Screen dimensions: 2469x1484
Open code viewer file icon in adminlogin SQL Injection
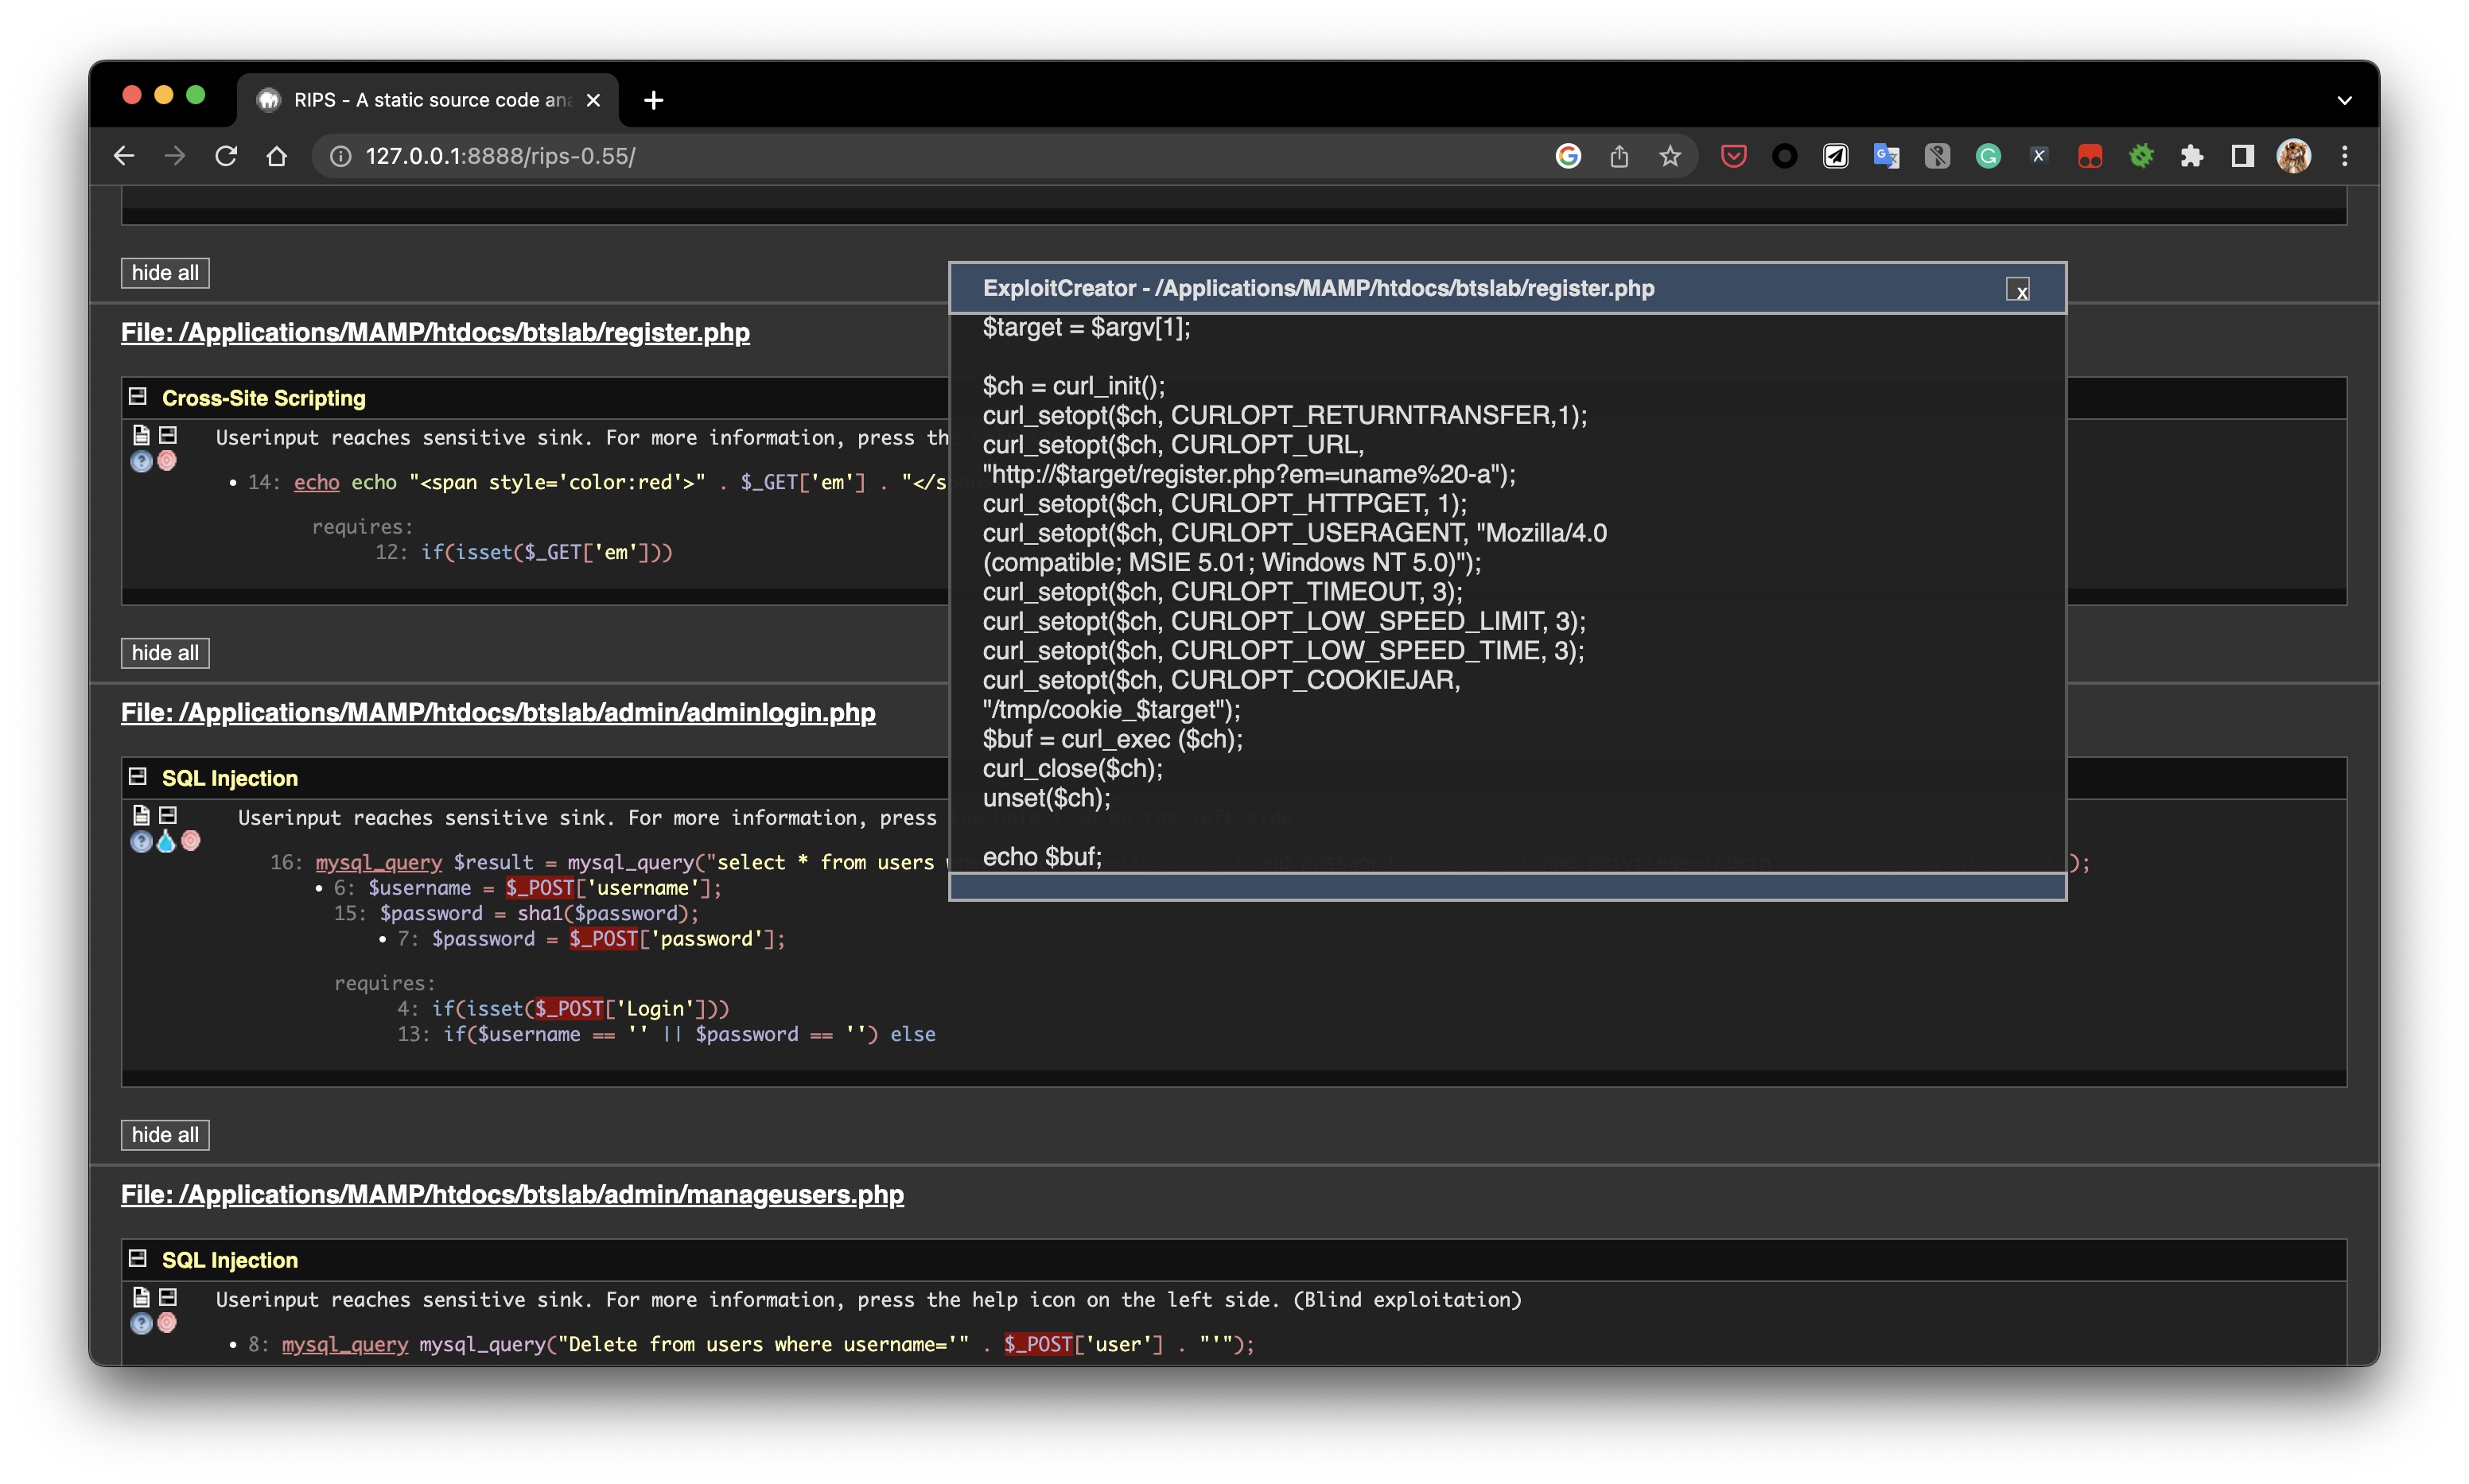pyautogui.click(x=141, y=815)
